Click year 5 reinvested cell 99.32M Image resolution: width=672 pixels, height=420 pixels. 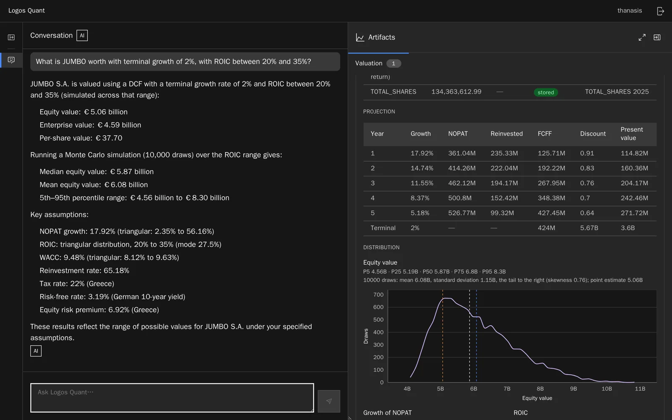click(502, 213)
